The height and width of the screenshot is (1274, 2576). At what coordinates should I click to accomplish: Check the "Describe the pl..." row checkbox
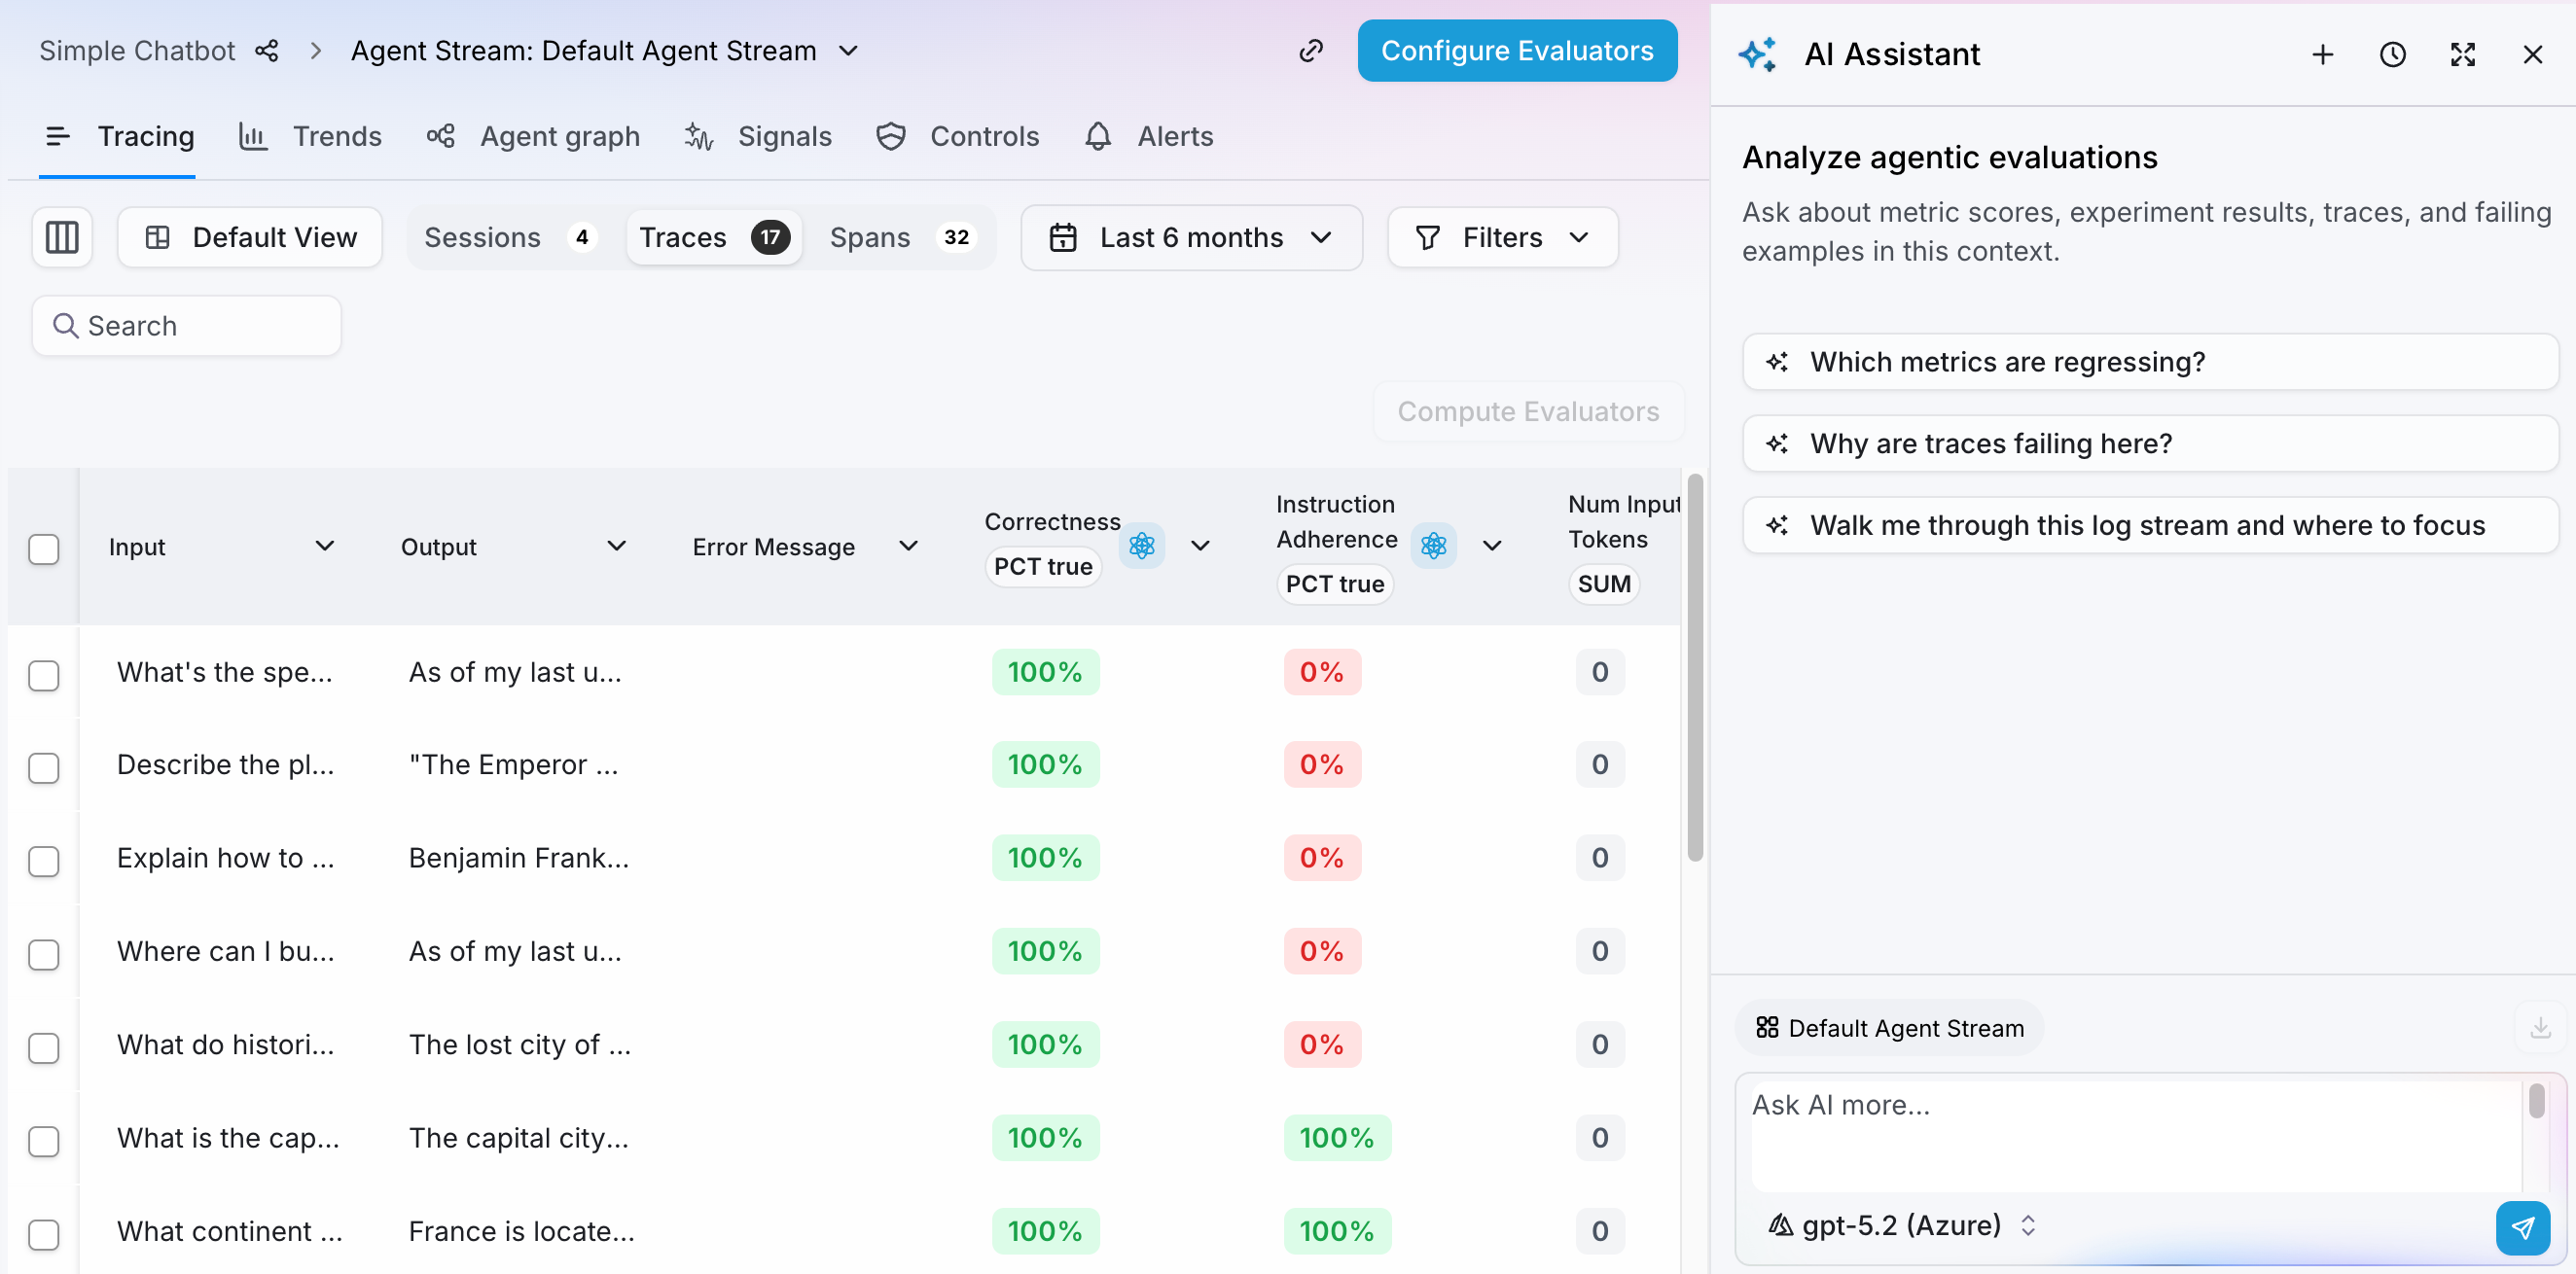click(x=44, y=768)
